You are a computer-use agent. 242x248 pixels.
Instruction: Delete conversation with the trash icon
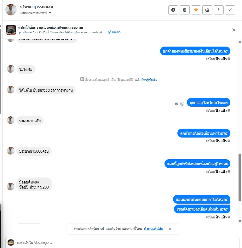coord(185,10)
